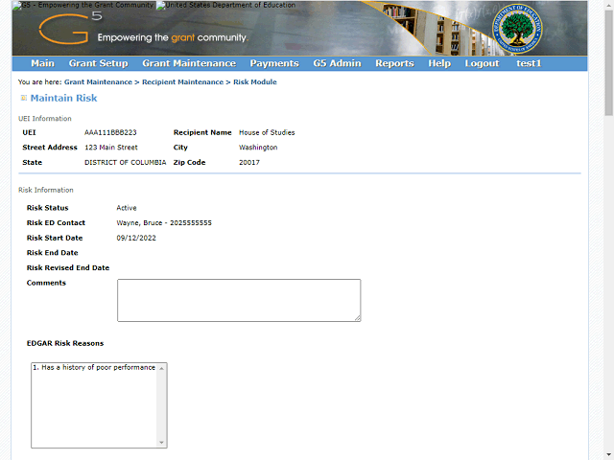Click the G5 logo in the banner

coord(70,29)
